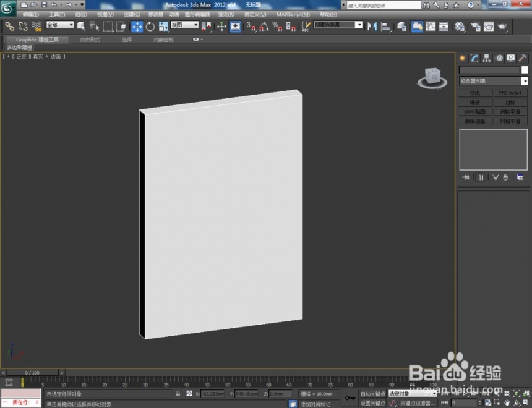Choose the Rectangular Selection Region tool
The height and width of the screenshot is (408, 532).
click(108, 26)
